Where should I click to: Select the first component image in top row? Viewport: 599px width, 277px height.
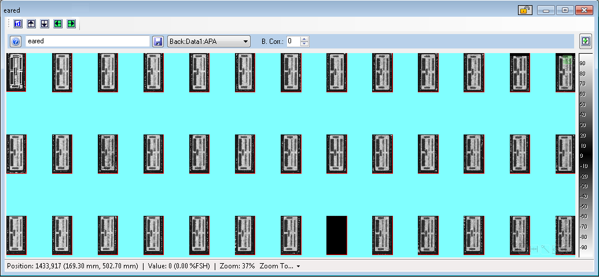click(x=16, y=72)
